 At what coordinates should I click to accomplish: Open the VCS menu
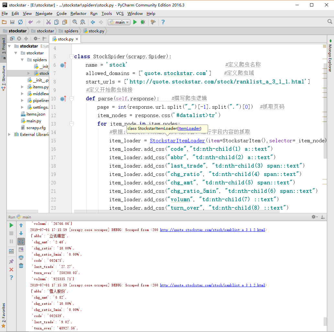click(x=120, y=14)
